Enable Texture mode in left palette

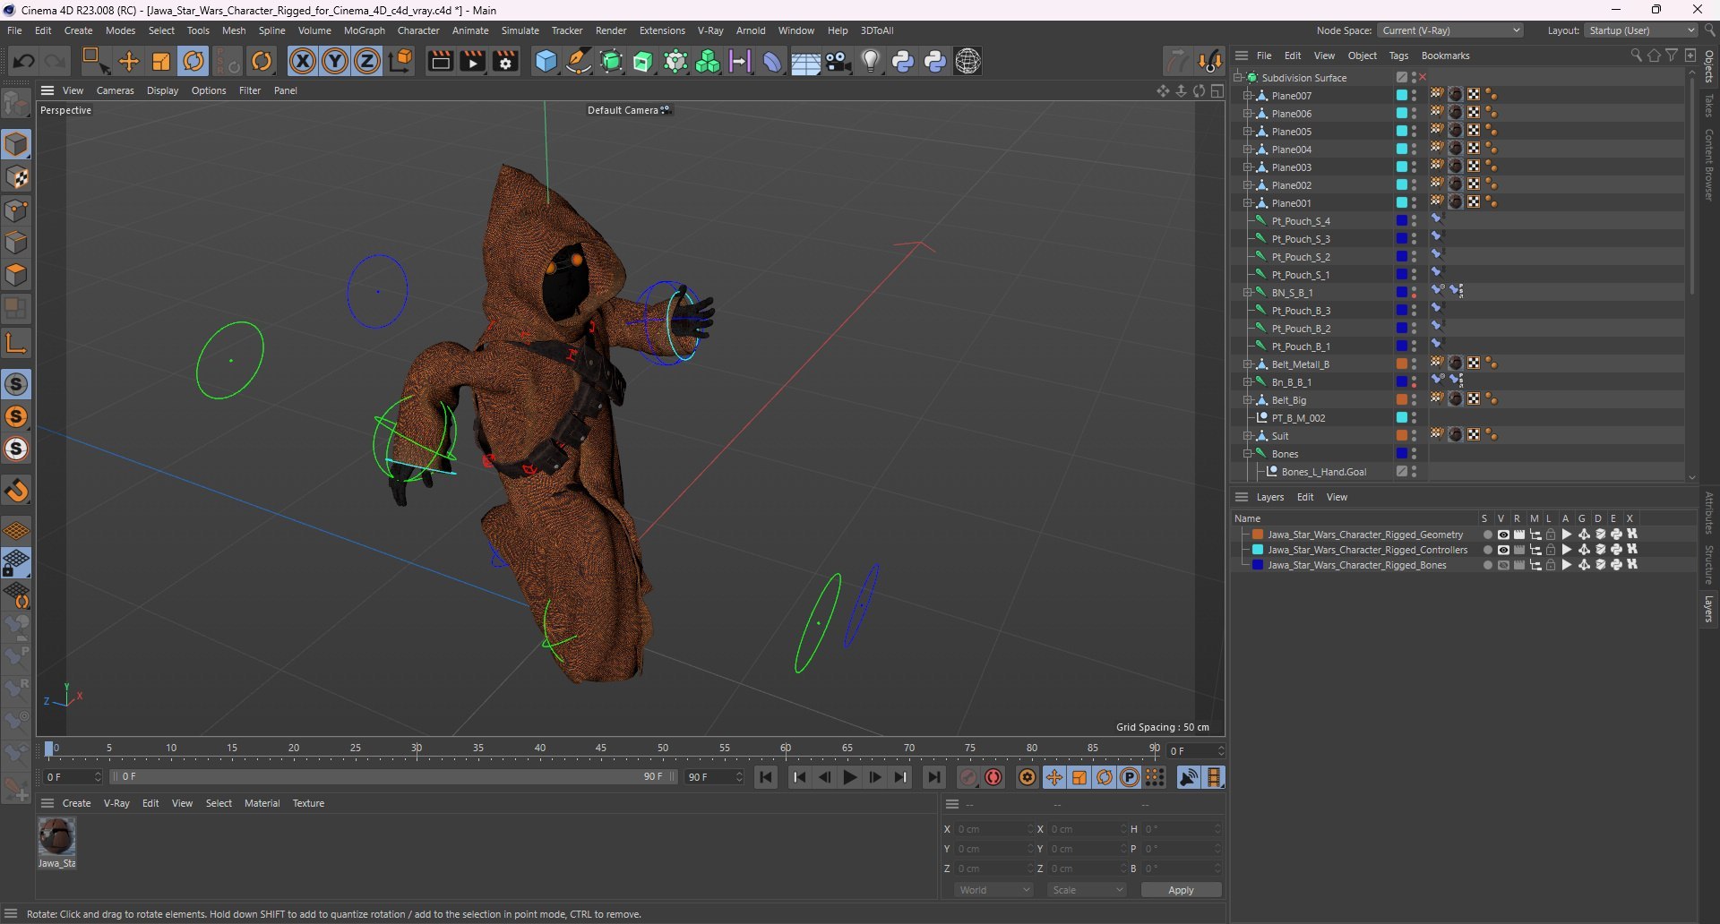click(16, 177)
